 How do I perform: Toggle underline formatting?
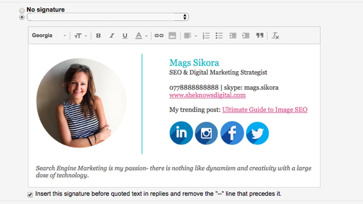point(125,36)
